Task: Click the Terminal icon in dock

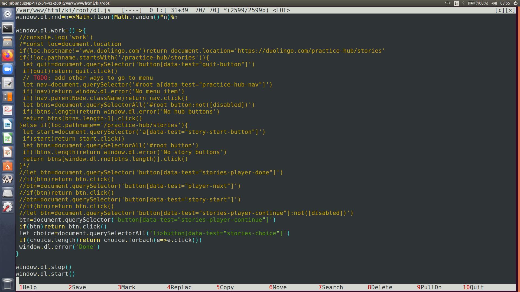Action: tap(8, 28)
